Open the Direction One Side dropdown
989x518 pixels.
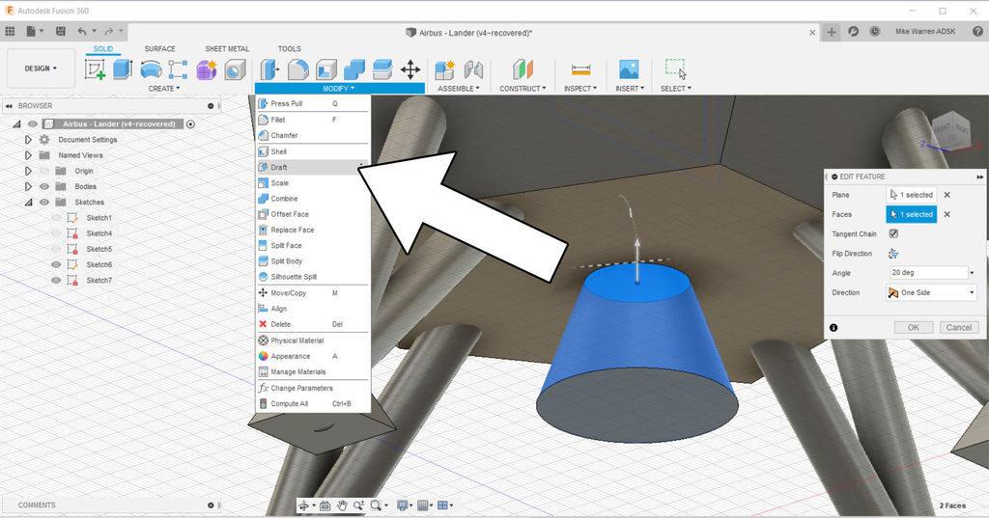(x=932, y=292)
